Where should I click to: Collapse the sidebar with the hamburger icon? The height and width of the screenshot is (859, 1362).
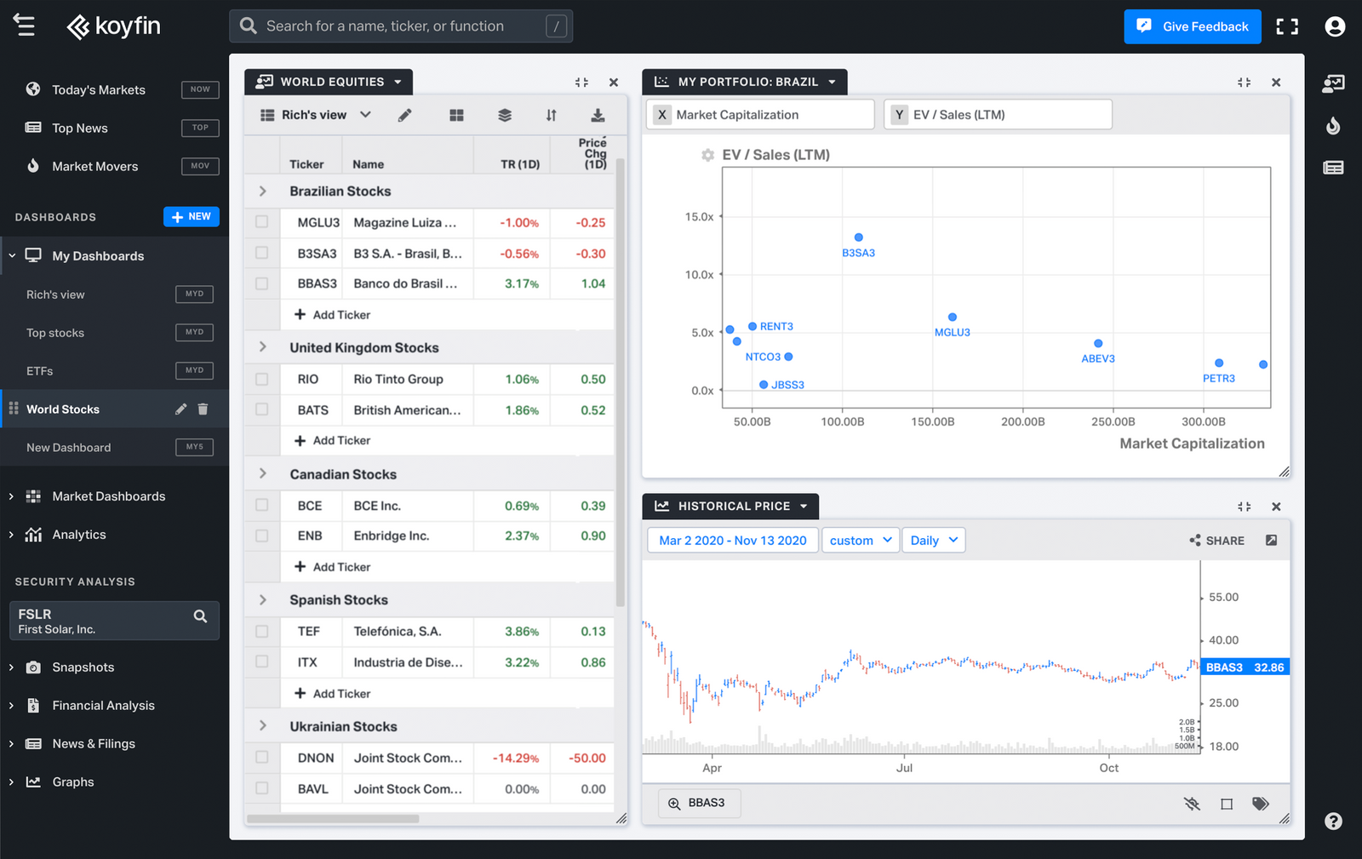pyautogui.click(x=25, y=26)
